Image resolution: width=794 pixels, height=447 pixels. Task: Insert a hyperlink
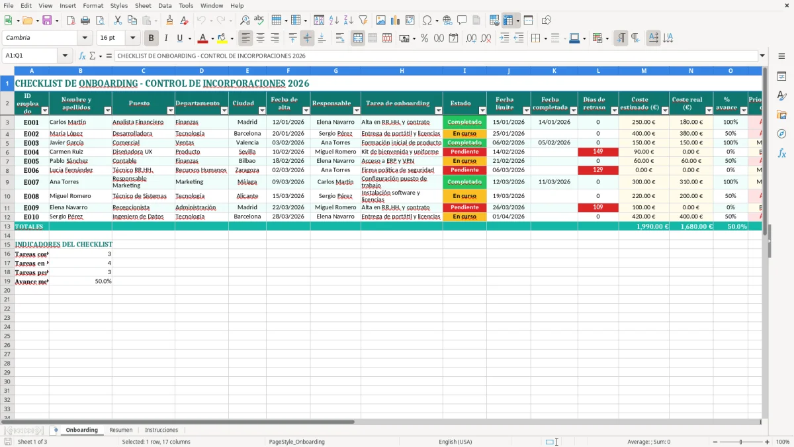pyautogui.click(x=447, y=21)
